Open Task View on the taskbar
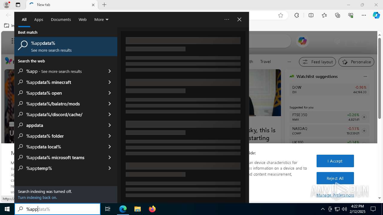383x215 pixels. click(x=108, y=209)
